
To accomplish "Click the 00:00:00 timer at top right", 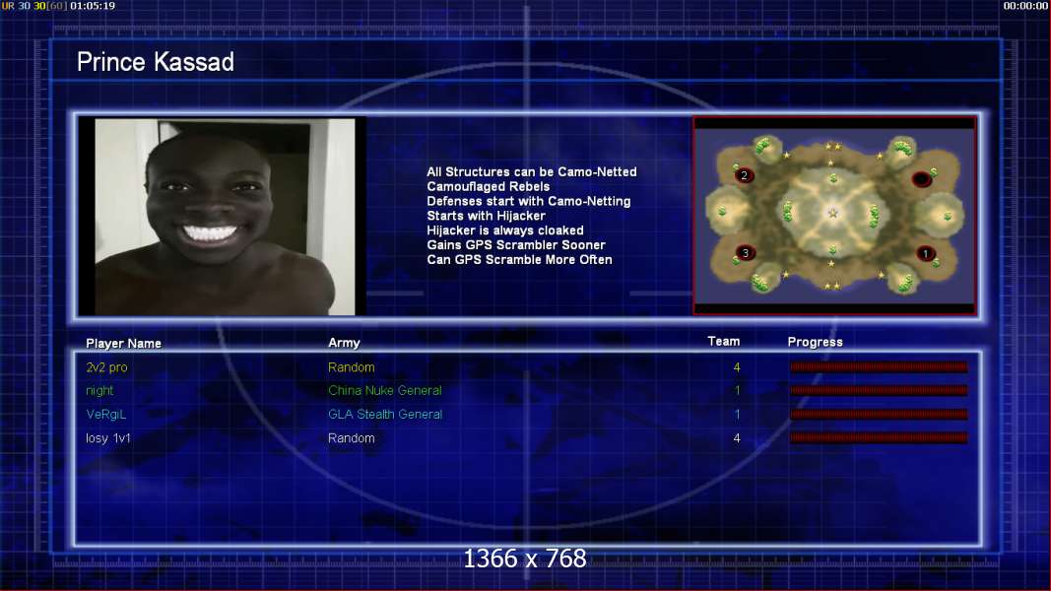I will (1025, 5).
